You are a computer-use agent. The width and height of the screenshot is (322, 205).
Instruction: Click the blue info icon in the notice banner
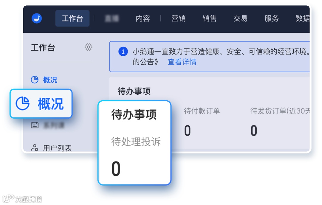[123, 52]
